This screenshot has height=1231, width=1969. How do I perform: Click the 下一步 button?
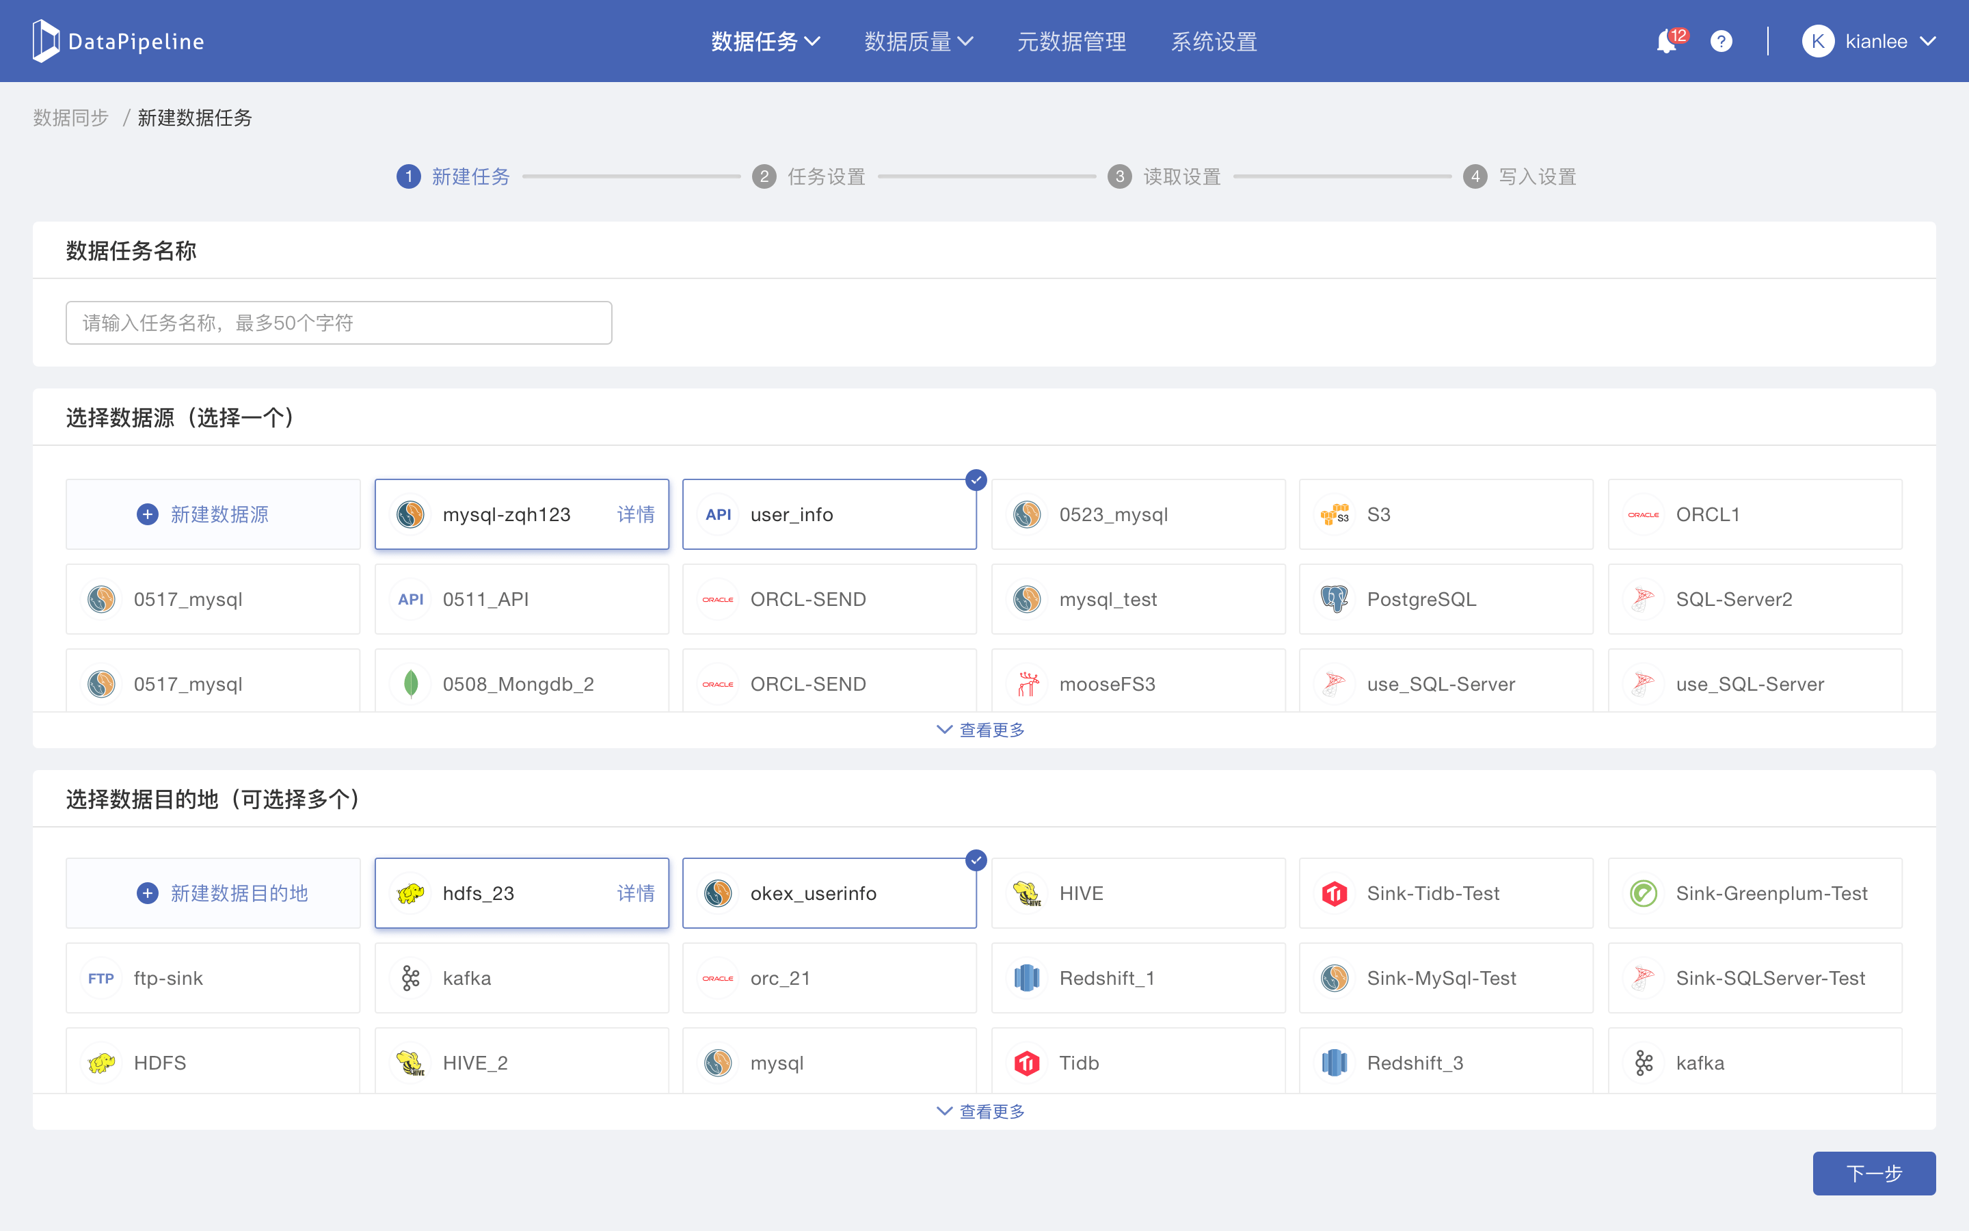pos(1873,1173)
